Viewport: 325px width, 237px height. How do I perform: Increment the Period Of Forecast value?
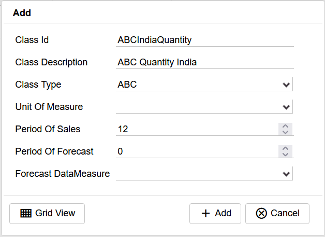286,148
